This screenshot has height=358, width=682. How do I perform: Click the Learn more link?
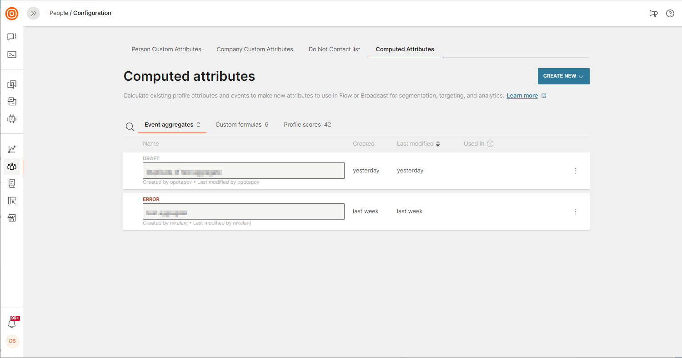[522, 96]
